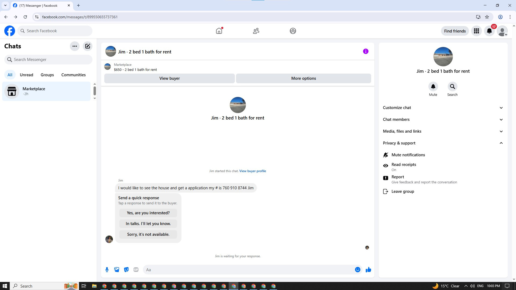Expand the Chat members section
Screen dimensions: 516x290
pyautogui.click(x=443, y=119)
